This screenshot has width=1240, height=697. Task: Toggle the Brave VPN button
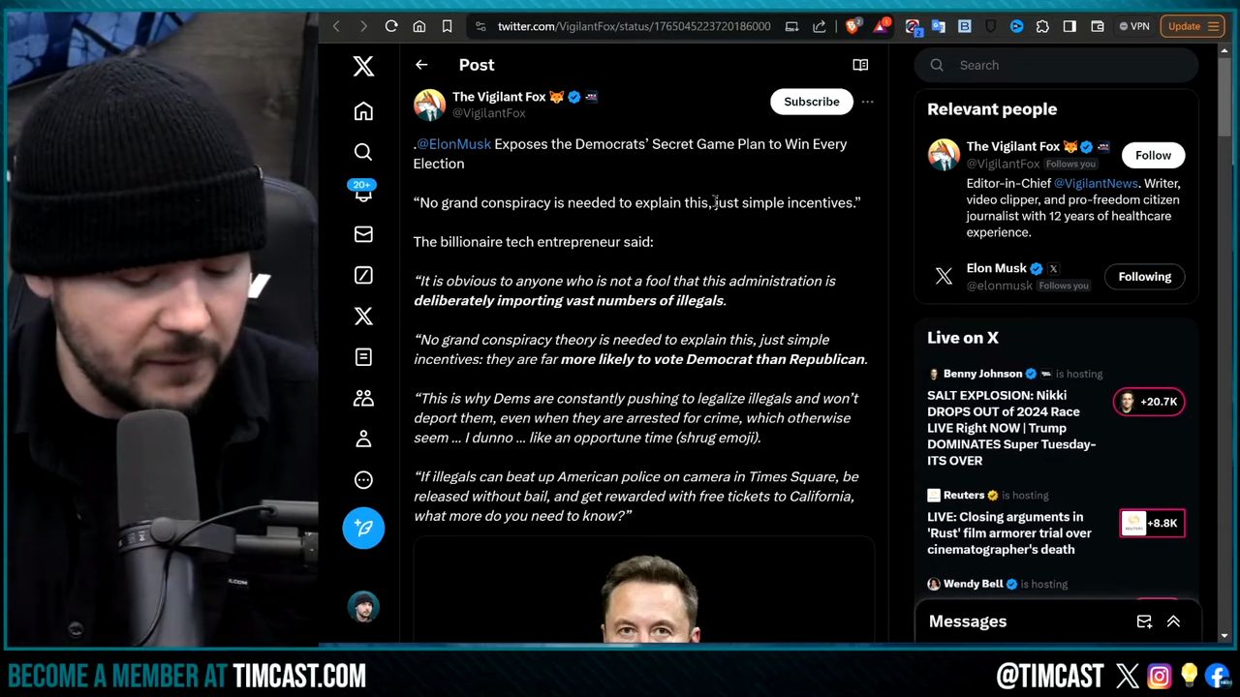(x=1134, y=26)
